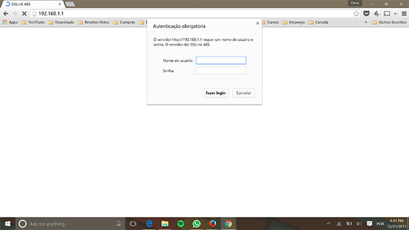Open the Outros favoritos folder
This screenshot has height=230, width=409.
(x=389, y=22)
